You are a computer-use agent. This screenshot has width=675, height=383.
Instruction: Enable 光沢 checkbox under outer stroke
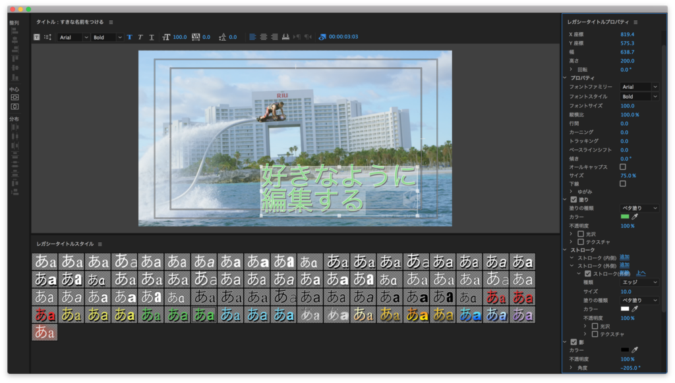click(595, 326)
